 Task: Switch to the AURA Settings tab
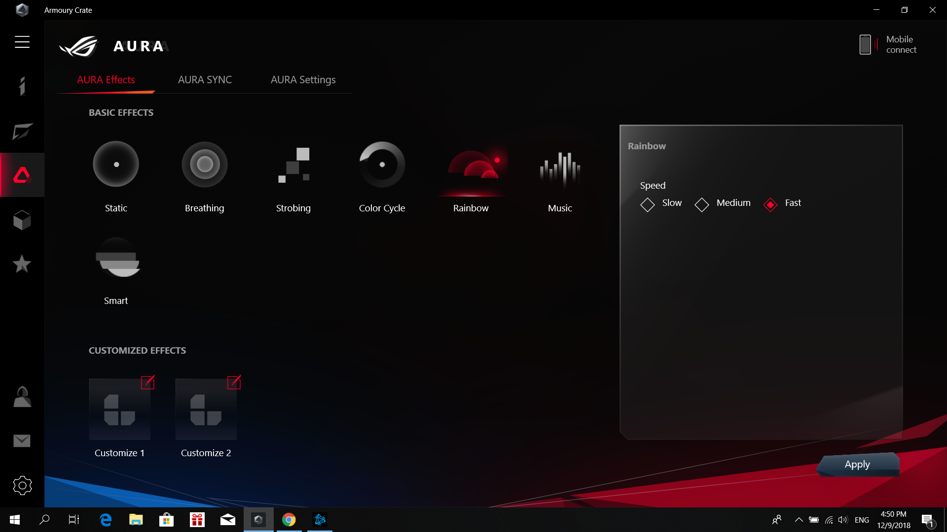[x=303, y=80]
